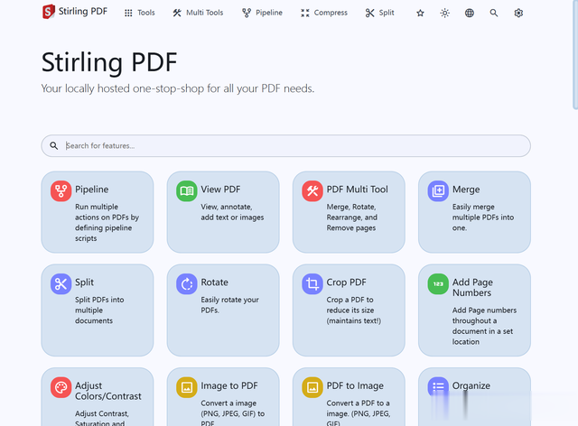
Task: Focus the Search for features field
Action: [x=285, y=145]
